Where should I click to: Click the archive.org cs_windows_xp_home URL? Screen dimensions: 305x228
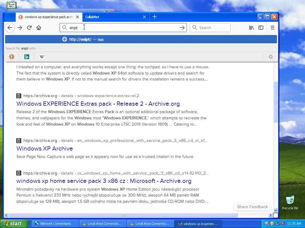116,173
